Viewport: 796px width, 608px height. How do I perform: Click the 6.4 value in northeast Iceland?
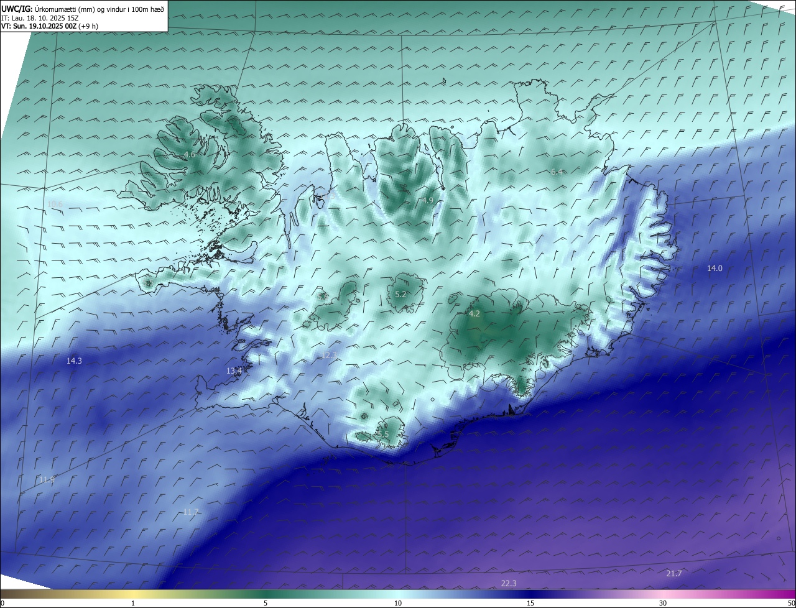(x=557, y=172)
